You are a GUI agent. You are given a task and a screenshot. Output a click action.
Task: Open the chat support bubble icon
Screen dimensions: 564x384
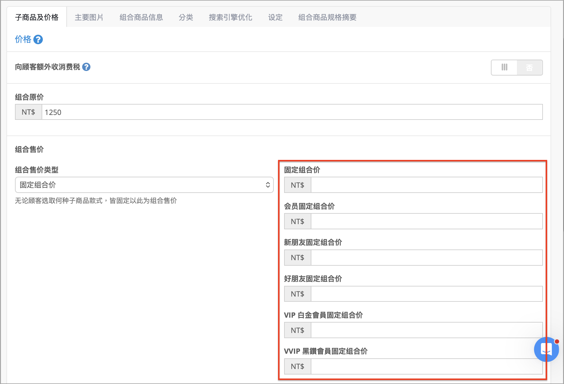(x=546, y=349)
